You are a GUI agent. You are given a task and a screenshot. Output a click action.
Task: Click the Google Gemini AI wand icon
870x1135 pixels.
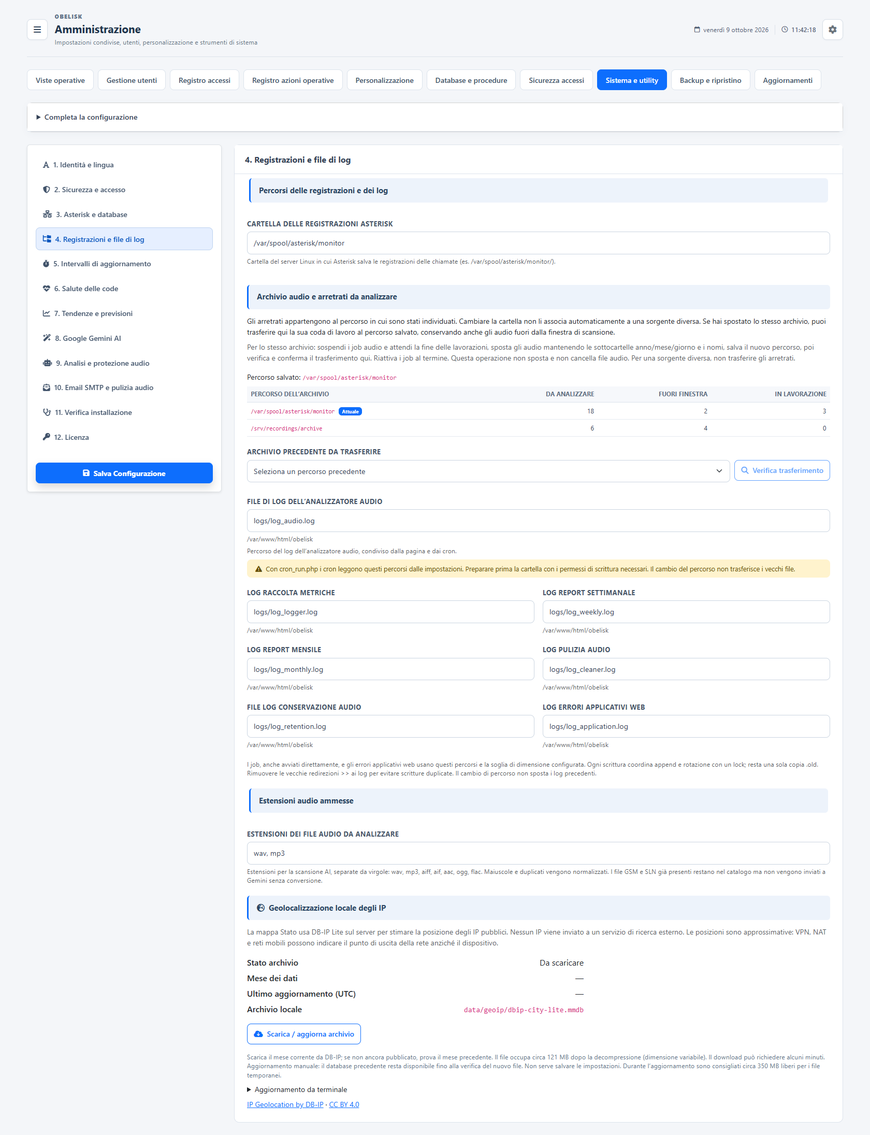(47, 338)
